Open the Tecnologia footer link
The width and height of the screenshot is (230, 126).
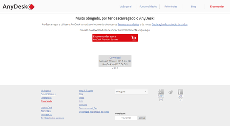[46, 111]
